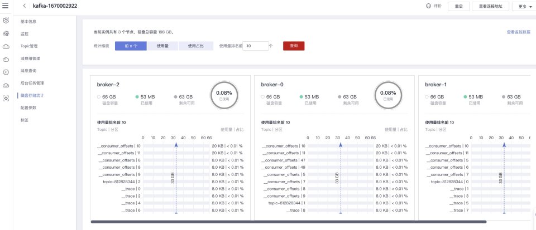Click the third sidebar icon, a cloud with dots
This screenshot has height=230, width=536.
tap(6, 46)
